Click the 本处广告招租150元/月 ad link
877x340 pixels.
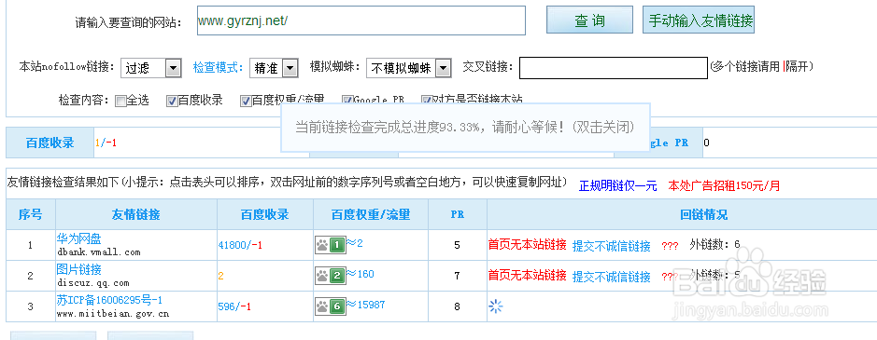724,186
